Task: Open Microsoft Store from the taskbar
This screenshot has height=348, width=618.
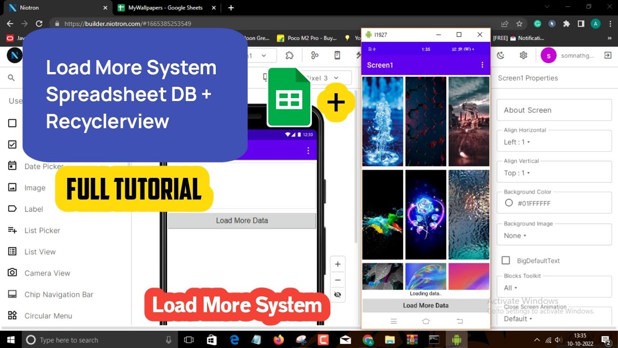Action: click(211, 340)
